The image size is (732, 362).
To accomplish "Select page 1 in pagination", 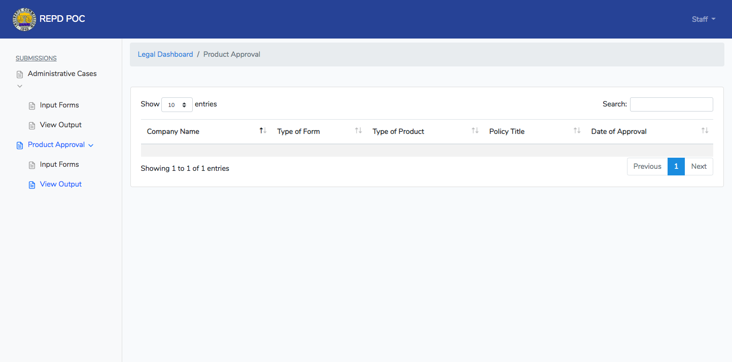I will click(676, 166).
